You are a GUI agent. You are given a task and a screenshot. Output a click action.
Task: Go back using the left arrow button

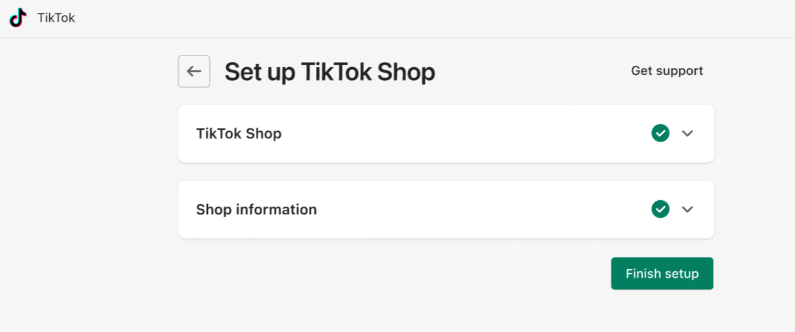(x=194, y=71)
